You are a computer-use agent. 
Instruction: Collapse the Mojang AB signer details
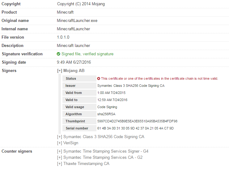[60, 71]
